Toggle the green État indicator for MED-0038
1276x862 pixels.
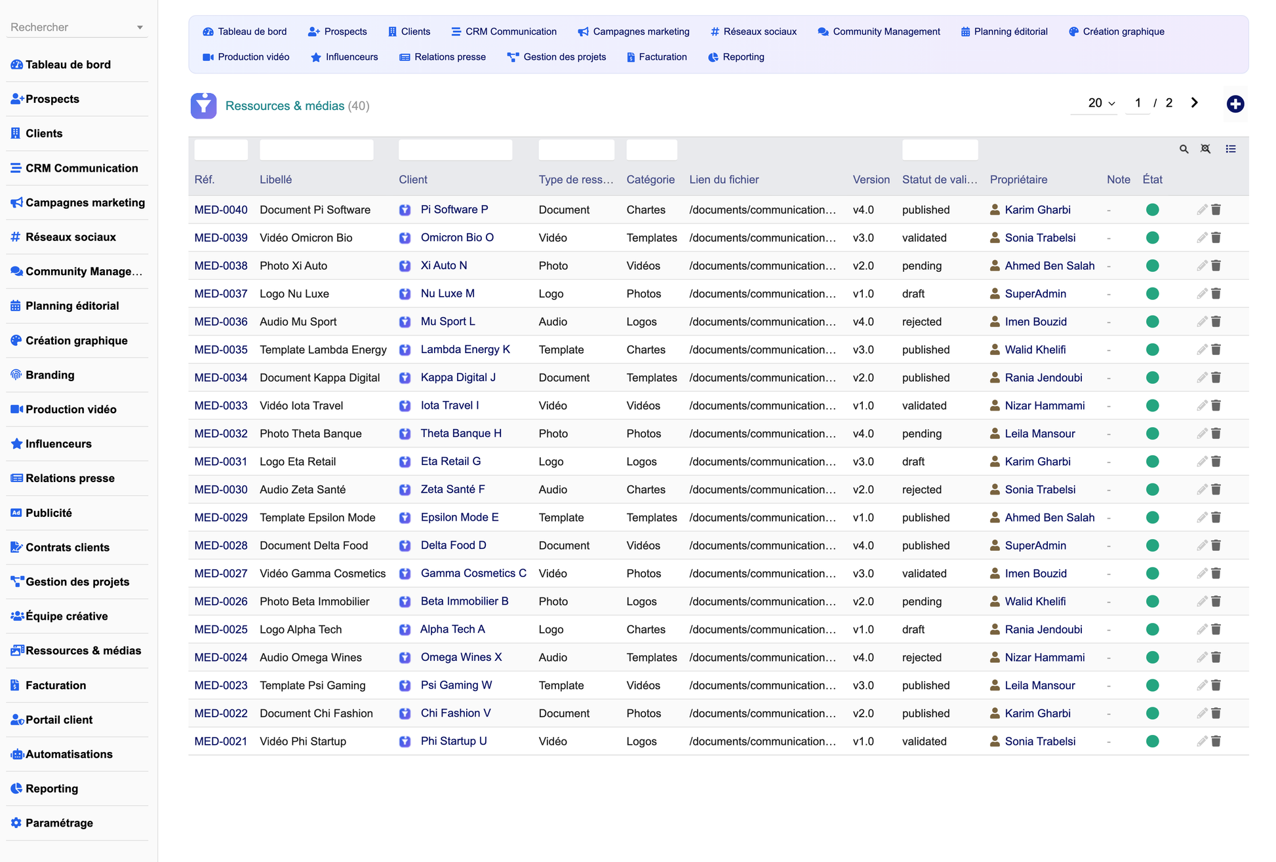click(1152, 265)
